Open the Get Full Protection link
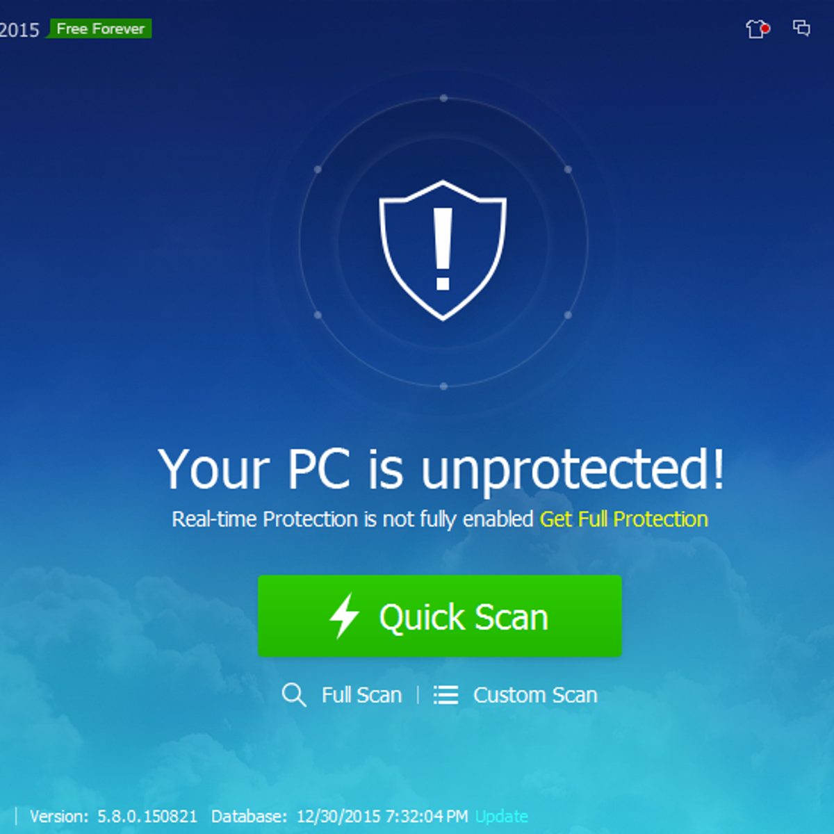Viewport: 834px width, 834px height. pyautogui.click(x=624, y=519)
